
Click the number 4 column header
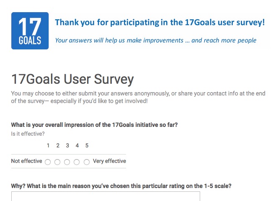point(77,145)
